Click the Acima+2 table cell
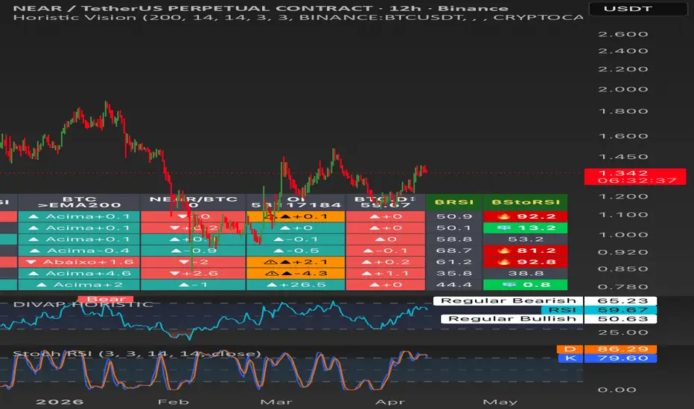The image size is (694, 409). click(79, 285)
